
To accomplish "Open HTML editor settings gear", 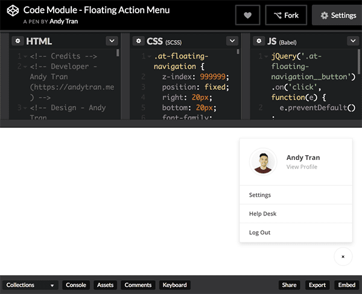I will pos(17,41).
